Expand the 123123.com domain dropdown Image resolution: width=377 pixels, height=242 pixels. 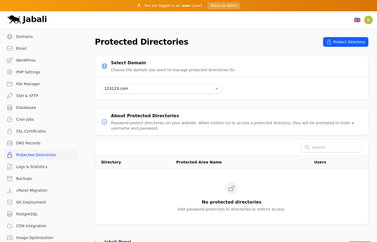pyautogui.click(x=162, y=88)
